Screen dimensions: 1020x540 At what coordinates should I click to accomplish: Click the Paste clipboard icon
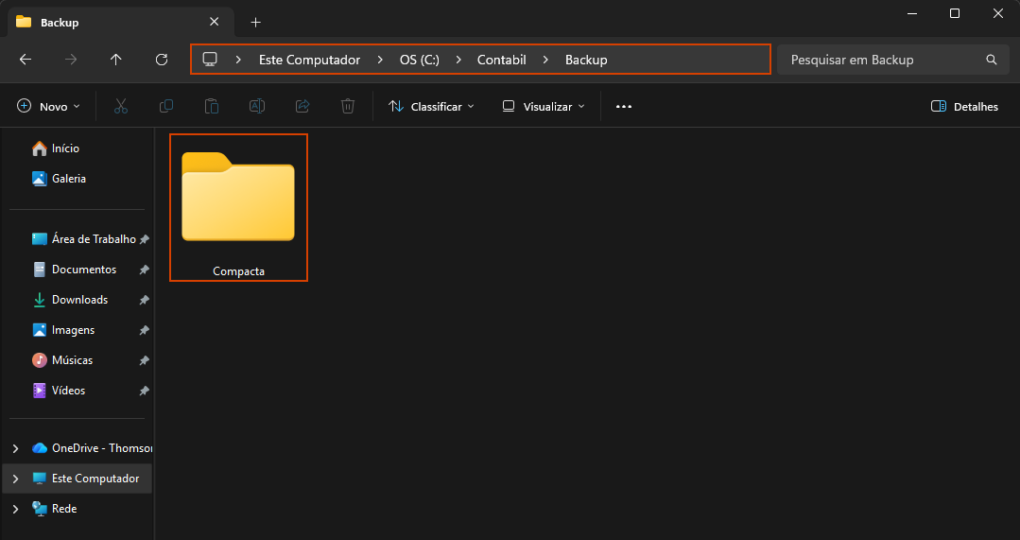[x=212, y=107]
